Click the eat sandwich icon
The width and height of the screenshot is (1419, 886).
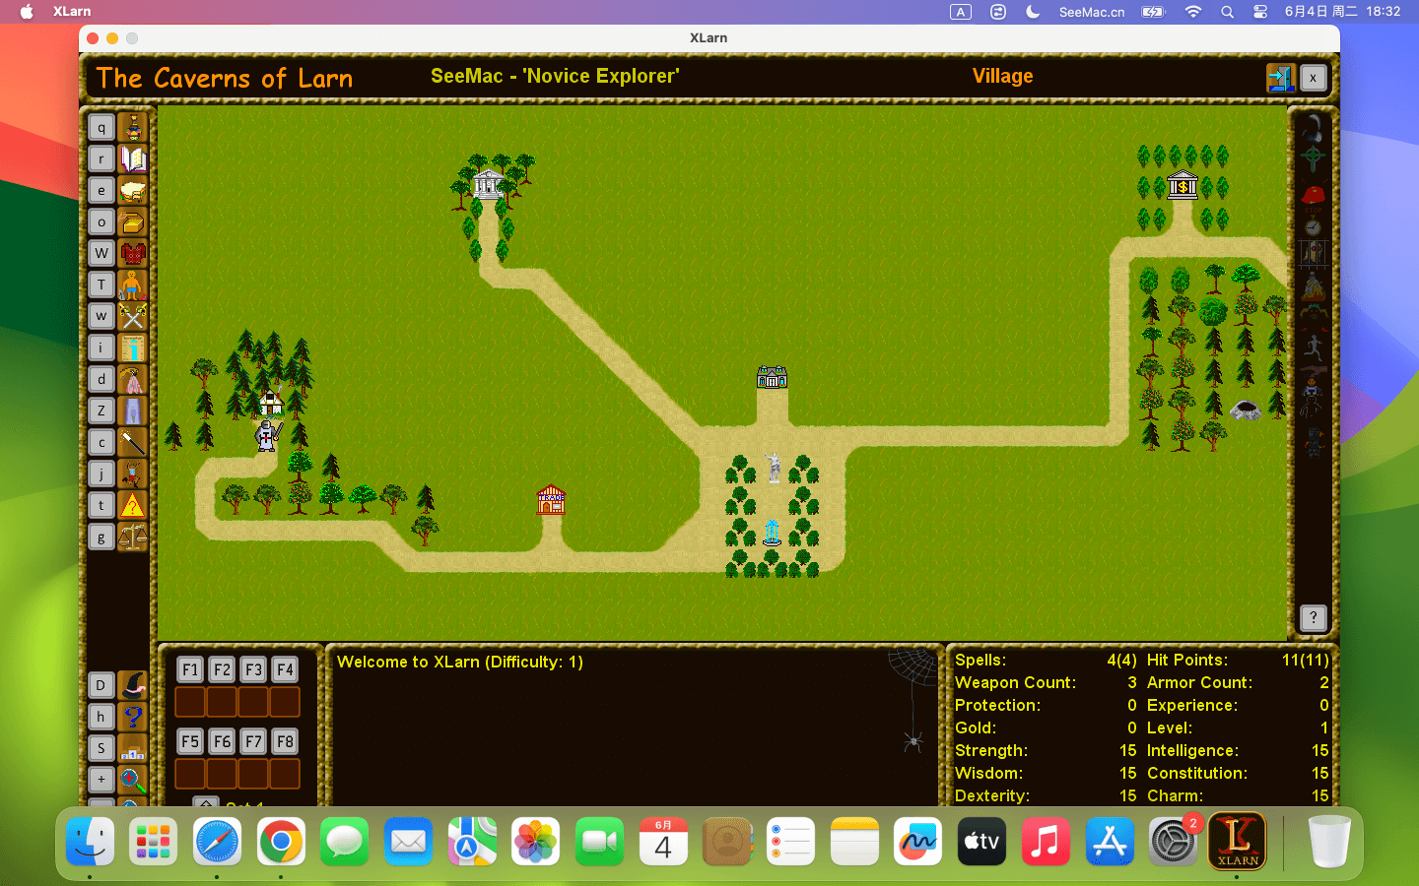[133, 191]
